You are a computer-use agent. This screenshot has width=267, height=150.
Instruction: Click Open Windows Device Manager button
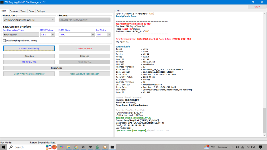(29, 74)
